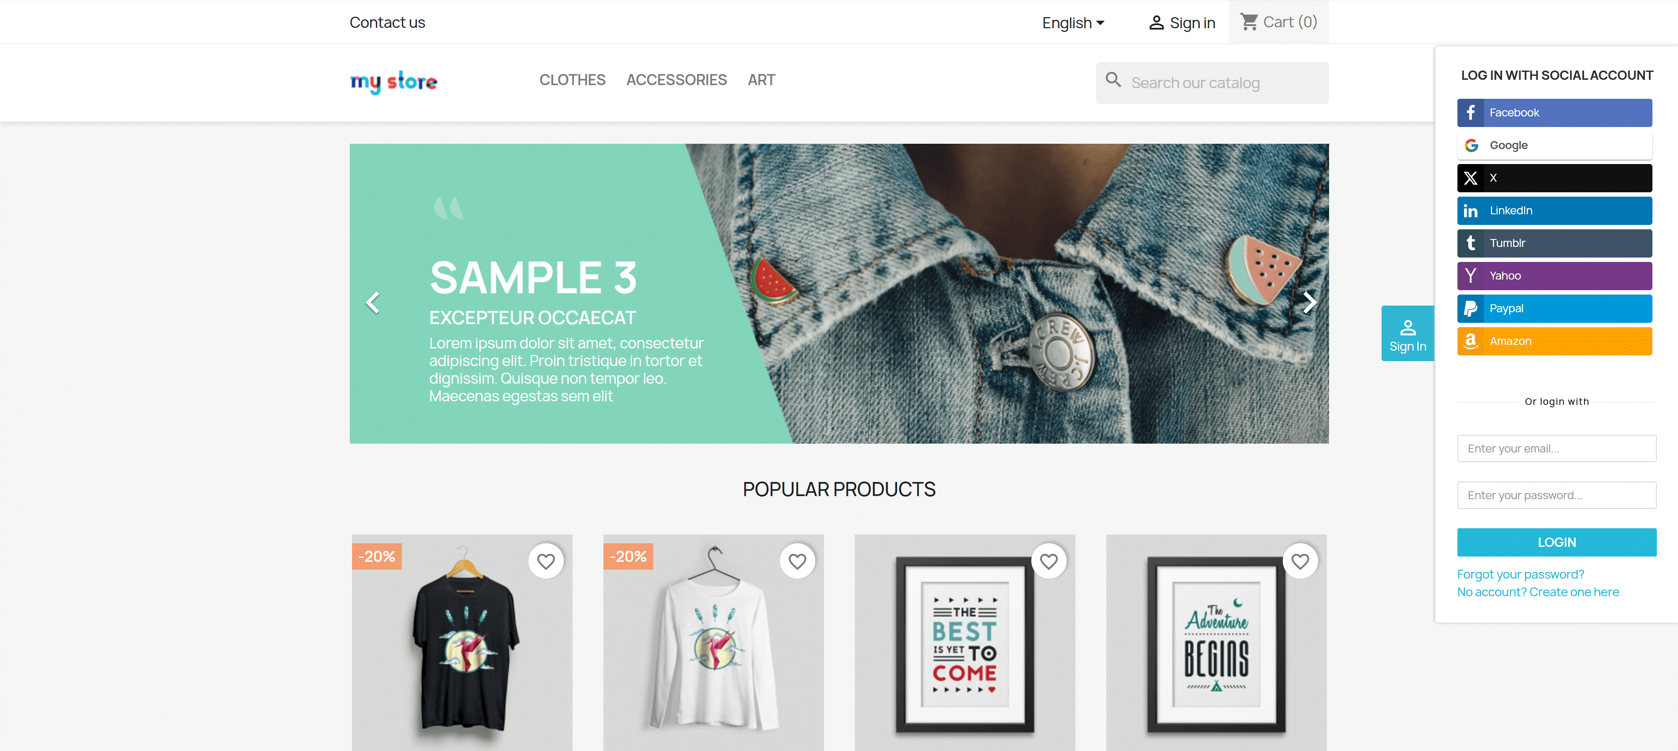Image resolution: width=1678 pixels, height=751 pixels.
Task: Collapse the floating Sign In side tab
Action: (1407, 333)
